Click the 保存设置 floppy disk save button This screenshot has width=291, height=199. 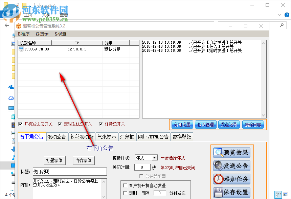(231, 192)
